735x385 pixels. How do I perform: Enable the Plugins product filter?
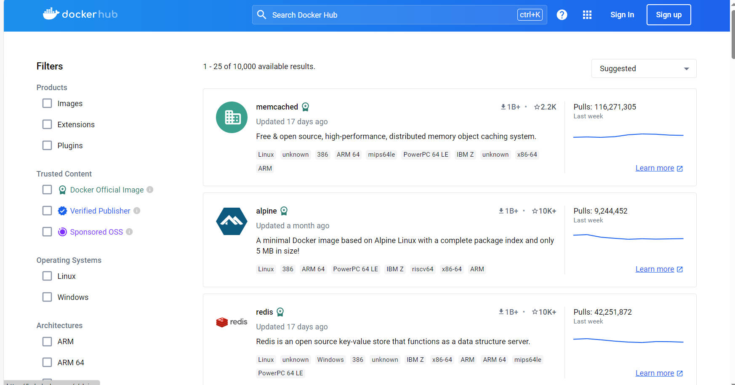click(x=47, y=145)
